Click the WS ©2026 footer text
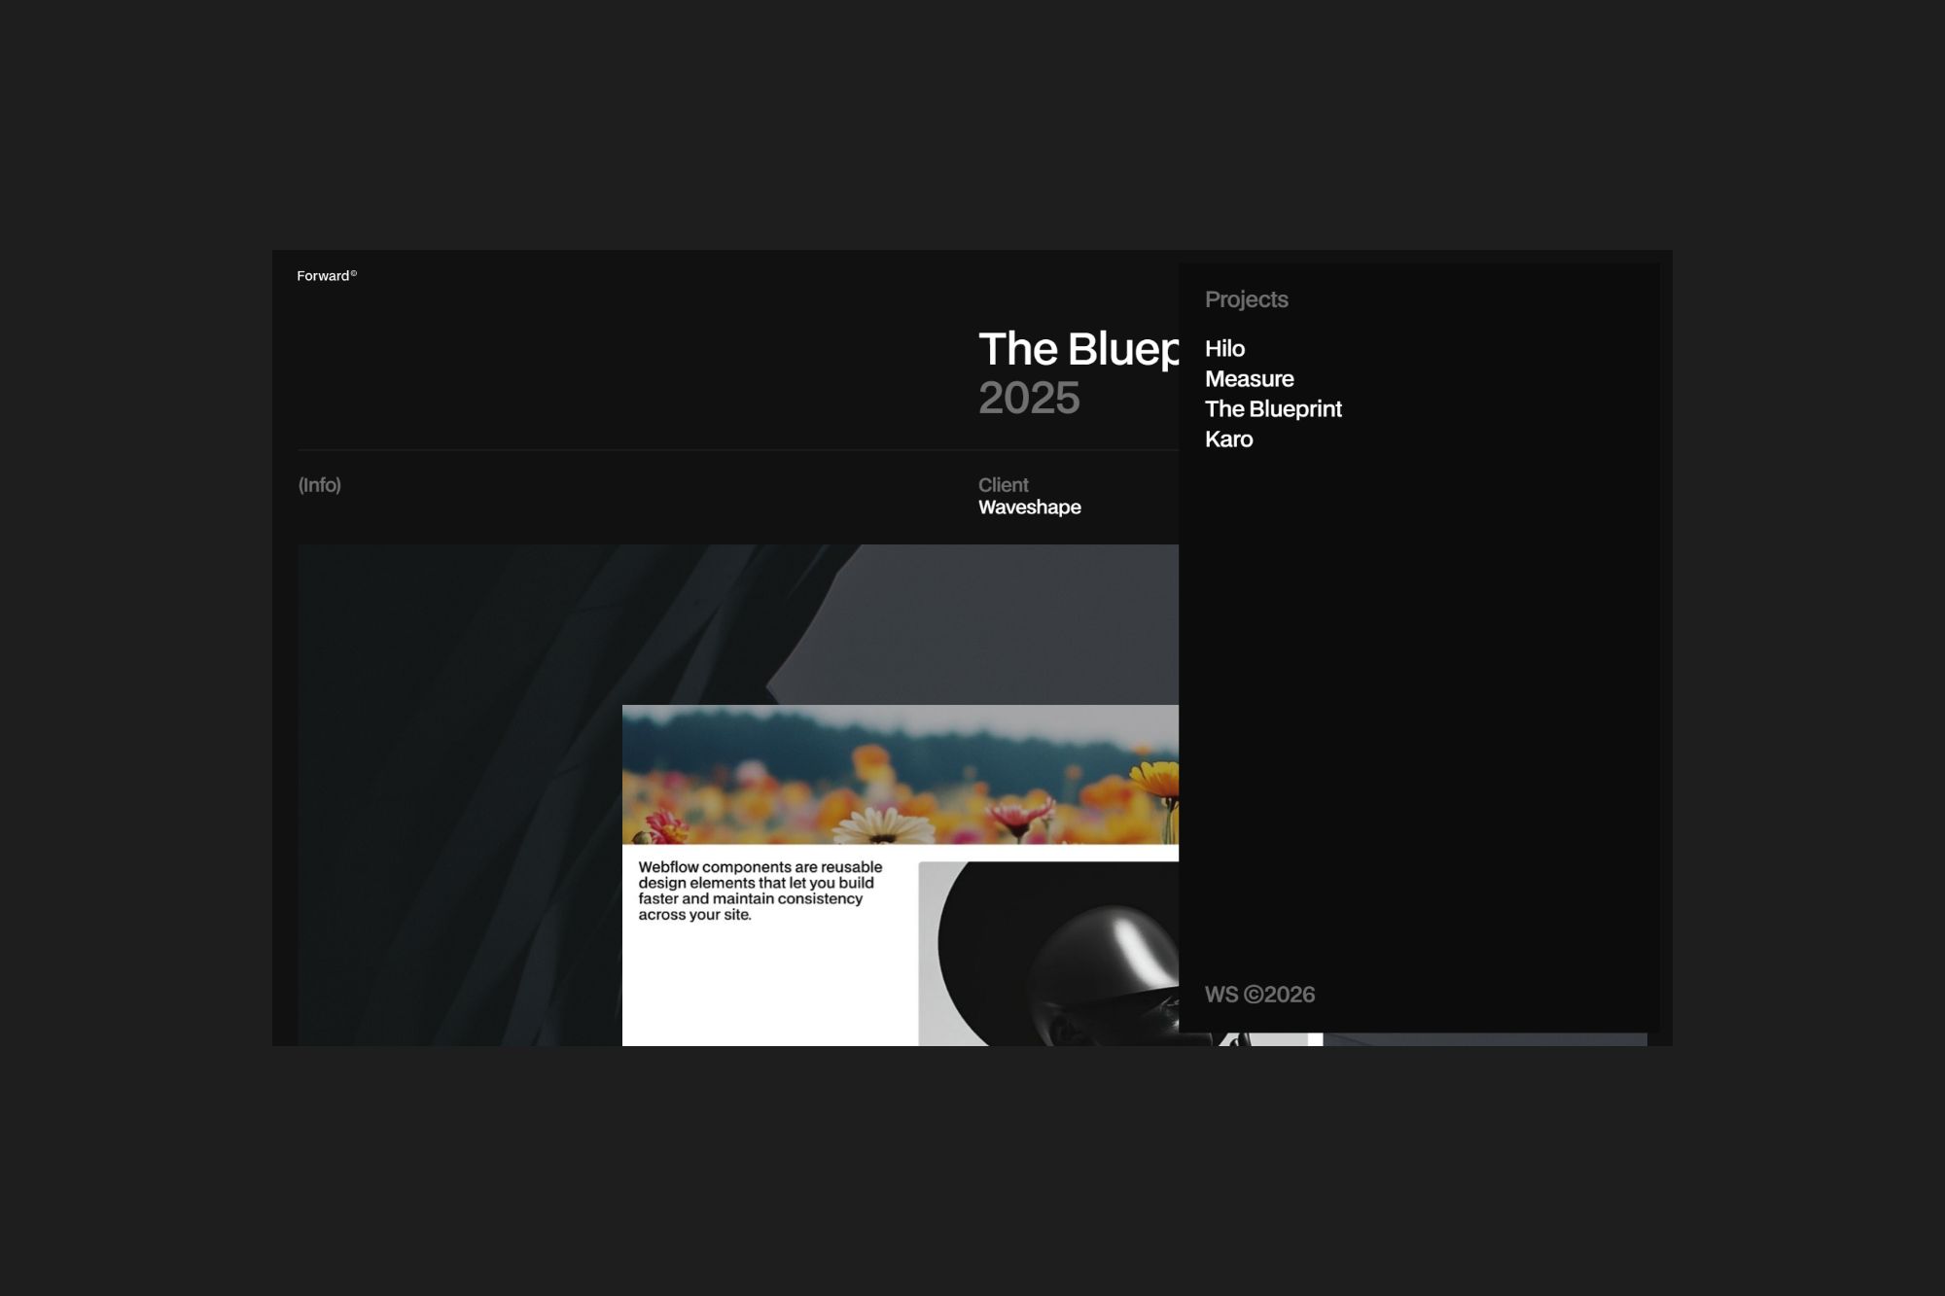 (x=1259, y=995)
